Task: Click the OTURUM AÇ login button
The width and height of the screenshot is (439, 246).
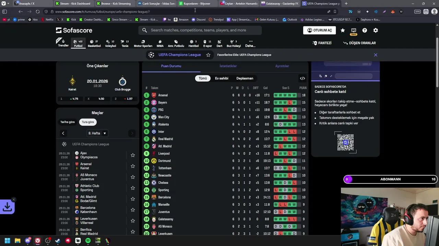Action: click(319, 30)
